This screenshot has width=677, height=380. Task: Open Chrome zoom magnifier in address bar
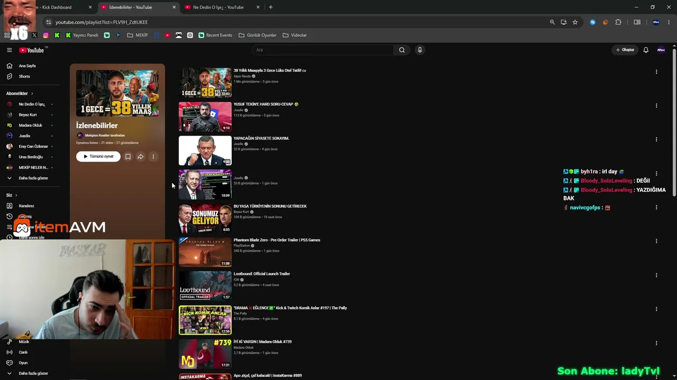pyautogui.click(x=552, y=22)
